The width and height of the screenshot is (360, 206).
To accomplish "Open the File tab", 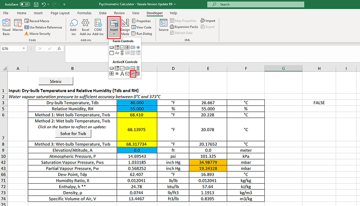I will click(x=6, y=13).
